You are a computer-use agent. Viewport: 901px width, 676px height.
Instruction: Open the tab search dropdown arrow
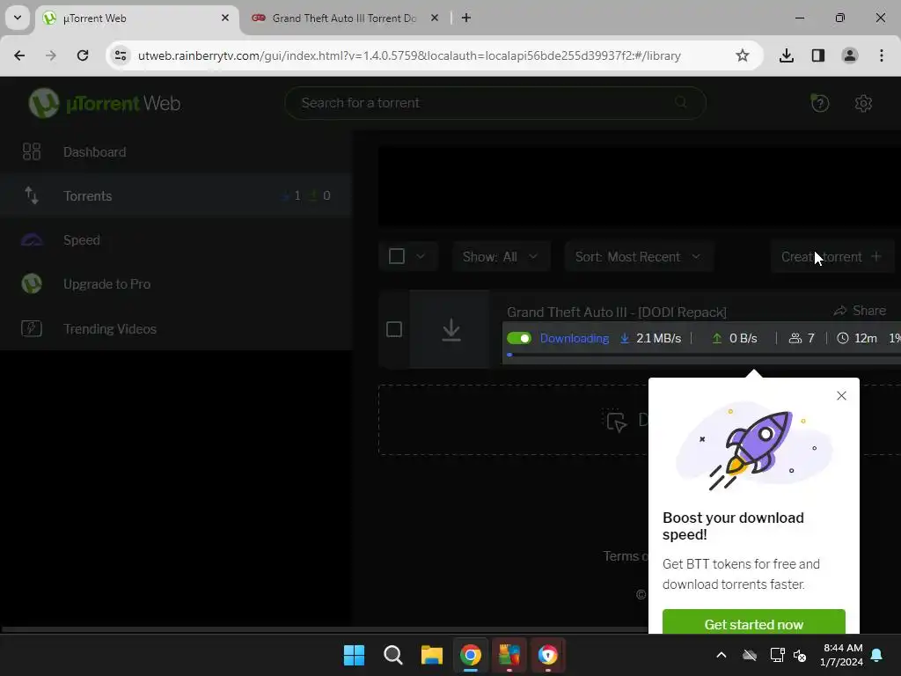pos(18,18)
